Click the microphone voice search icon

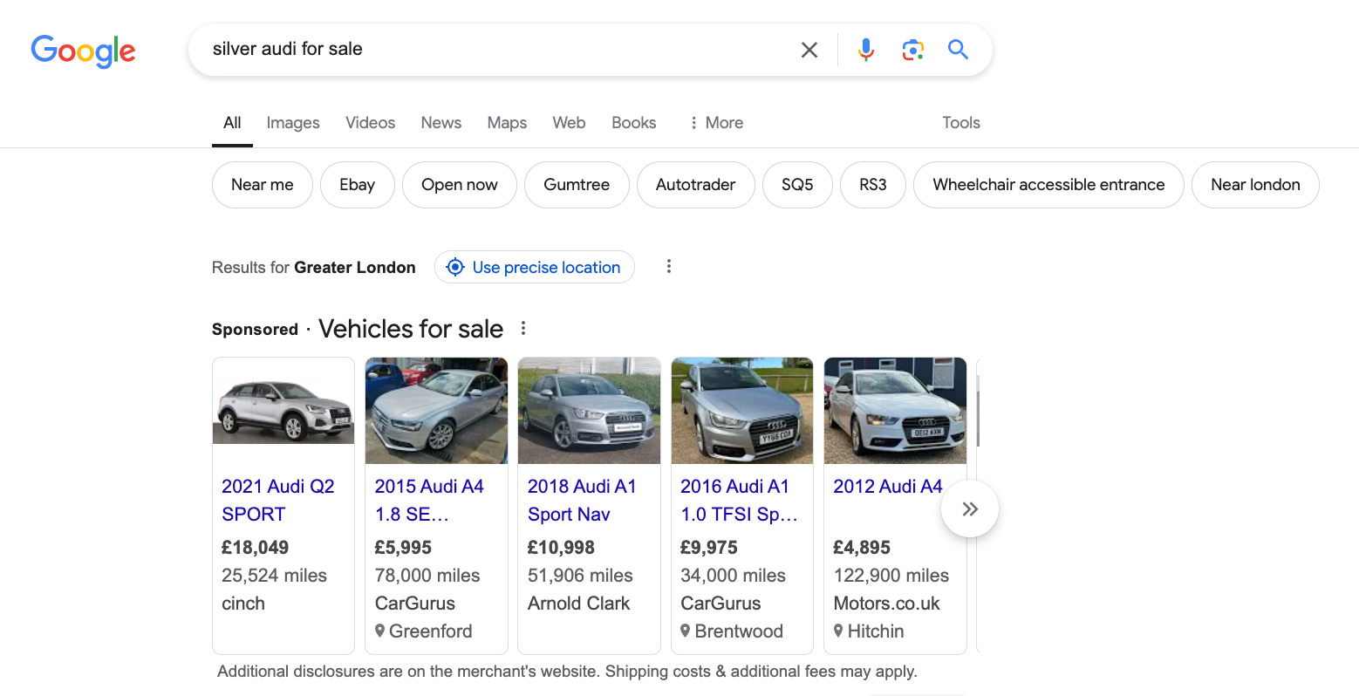pos(865,50)
